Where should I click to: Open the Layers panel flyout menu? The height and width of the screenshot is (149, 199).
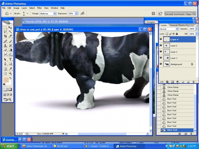click(x=197, y=25)
